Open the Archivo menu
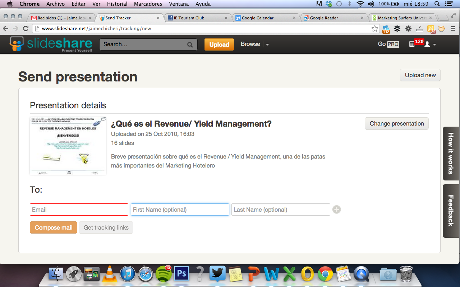The width and height of the screenshot is (460, 287). click(x=56, y=4)
